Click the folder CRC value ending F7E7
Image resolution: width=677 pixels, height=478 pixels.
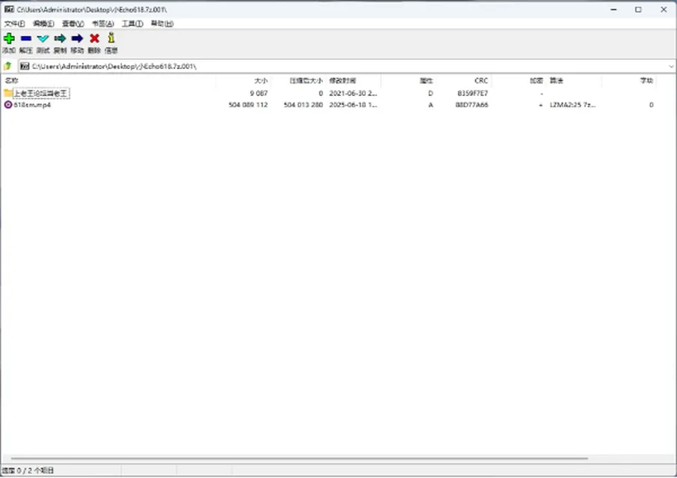pyautogui.click(x=472, y=93)
